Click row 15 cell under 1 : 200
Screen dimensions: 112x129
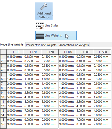click(x=84, y=120)
